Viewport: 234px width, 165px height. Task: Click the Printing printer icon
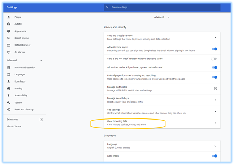[8, 89]
